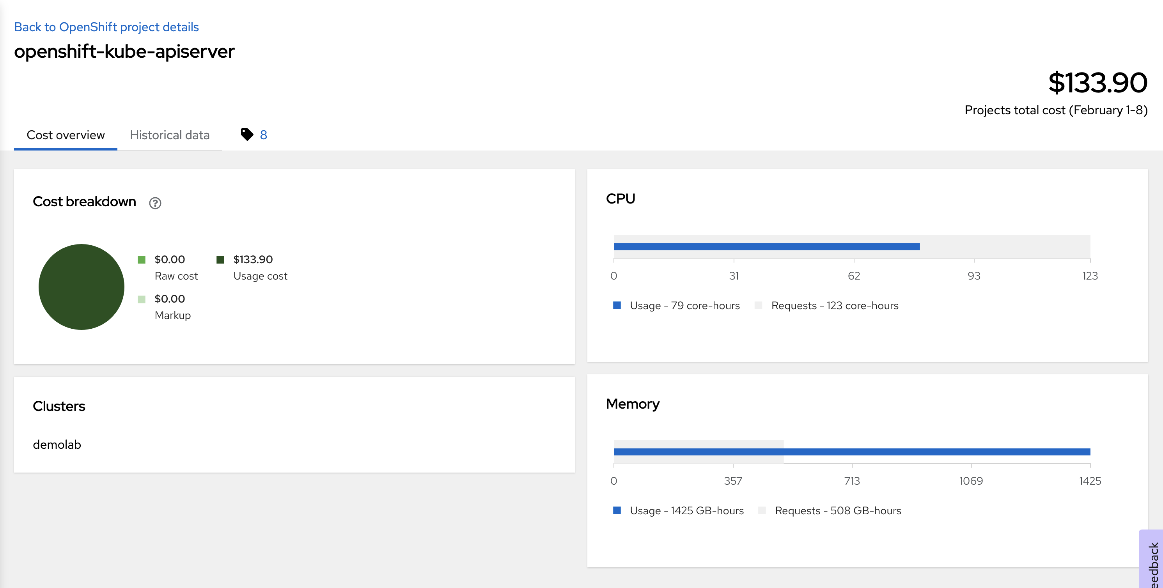Select the Cost overview tab
The height and width of the screenshot is (588, 1163).
coord(66,135)
